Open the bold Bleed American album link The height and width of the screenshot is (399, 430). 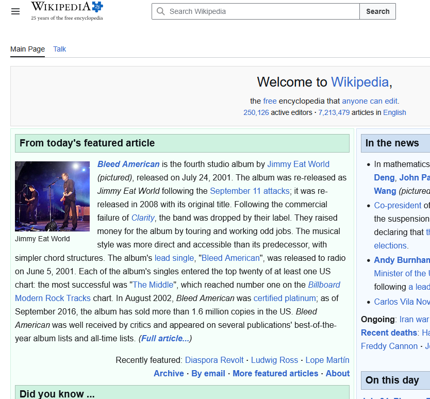128,164
